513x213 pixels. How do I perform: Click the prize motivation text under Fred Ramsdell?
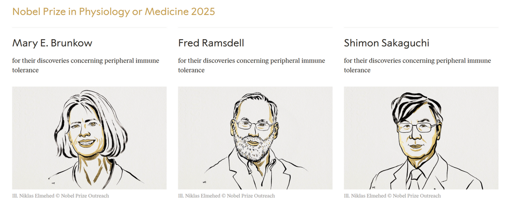click(x=251, y=65)
